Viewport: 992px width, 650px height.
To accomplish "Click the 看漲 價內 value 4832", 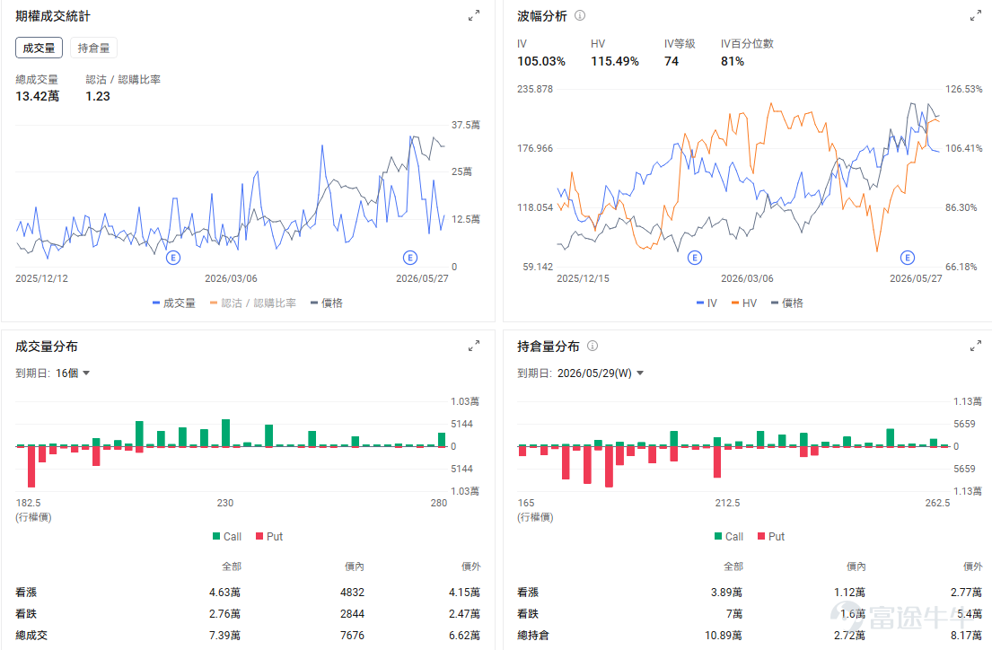I will pyautogui.click(x=353, y=593).
